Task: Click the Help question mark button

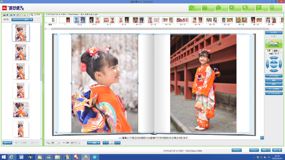Action: (262, 8)
